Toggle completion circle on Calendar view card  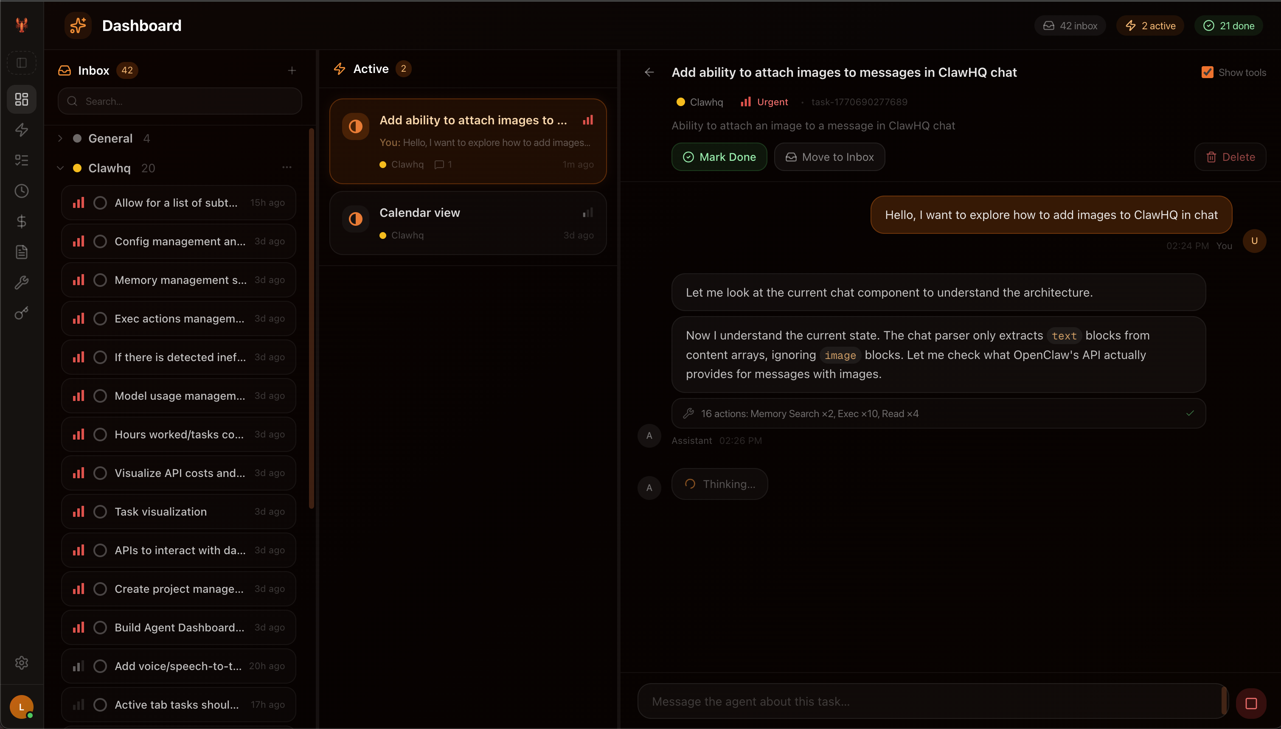[355, 219]
